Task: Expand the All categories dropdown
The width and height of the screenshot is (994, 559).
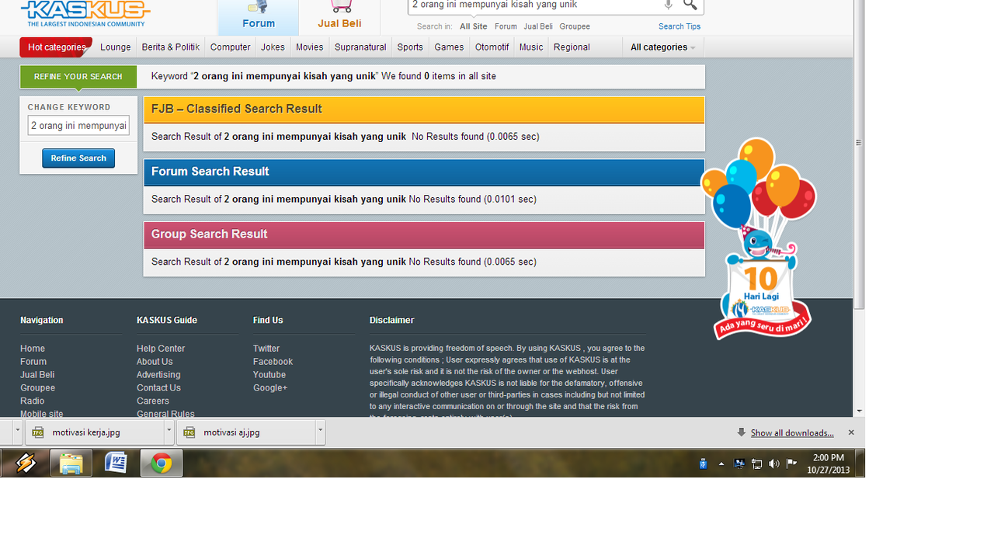Action: point(662,47)
